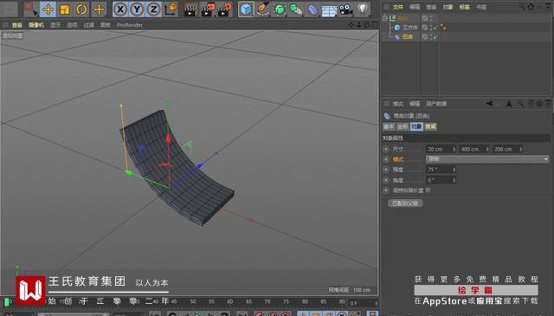Screen dimensions: 554x316
Task: Switch to the 对象 tab
Action: click(416, 126)
